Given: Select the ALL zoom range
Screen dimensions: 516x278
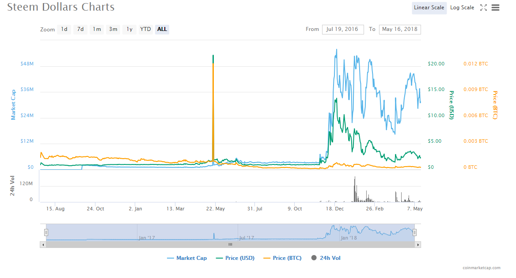Looking at the screenshot, I should click(162, 29).
